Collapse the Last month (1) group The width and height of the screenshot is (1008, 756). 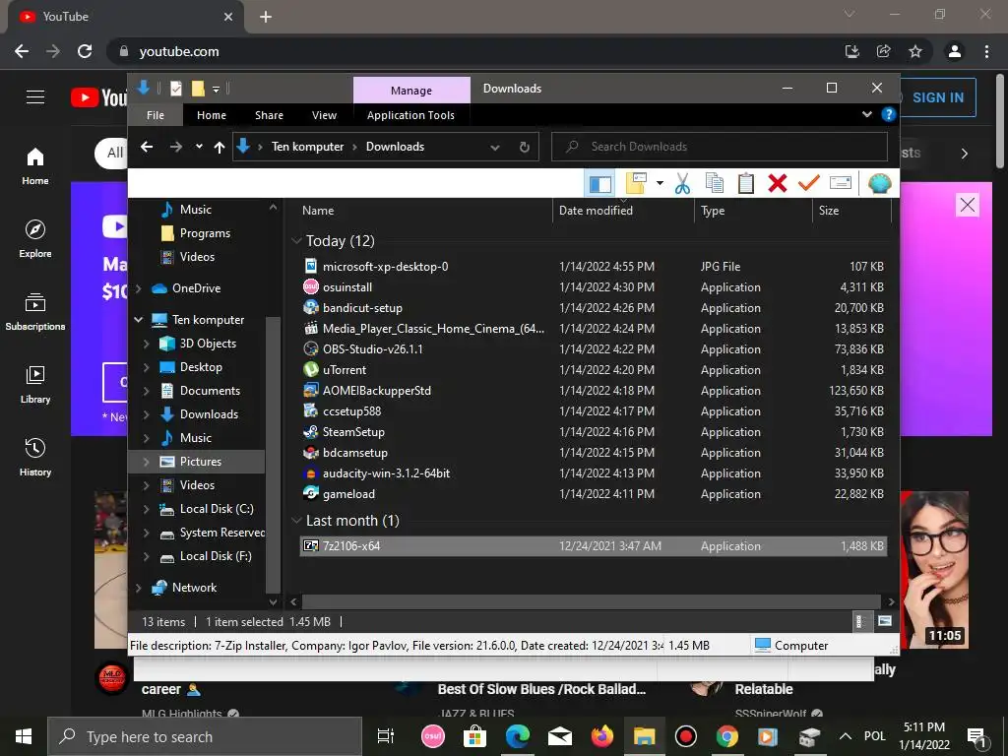pos(296,520)
